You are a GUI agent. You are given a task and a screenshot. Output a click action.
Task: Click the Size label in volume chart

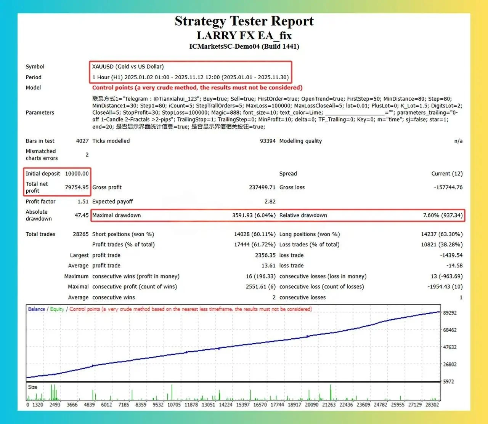(33, 387)
